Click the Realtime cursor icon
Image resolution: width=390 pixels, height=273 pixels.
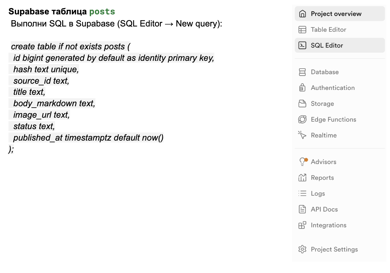[x=302, y=135]
